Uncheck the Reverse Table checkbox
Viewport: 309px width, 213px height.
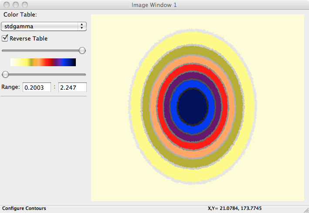(x=5, y=38)
